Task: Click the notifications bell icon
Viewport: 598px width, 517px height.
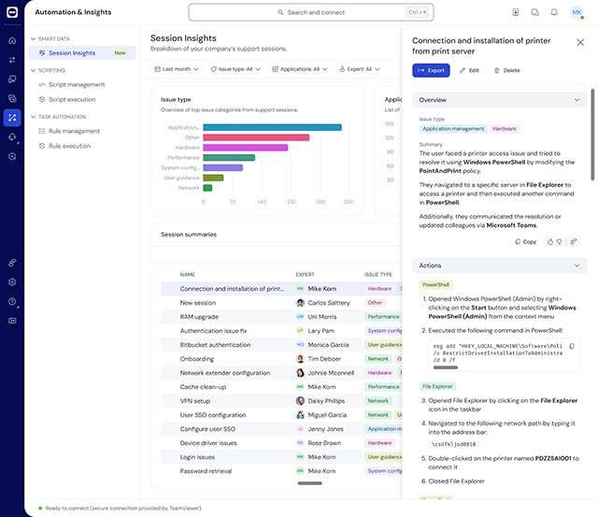Action: coord(556,12)
